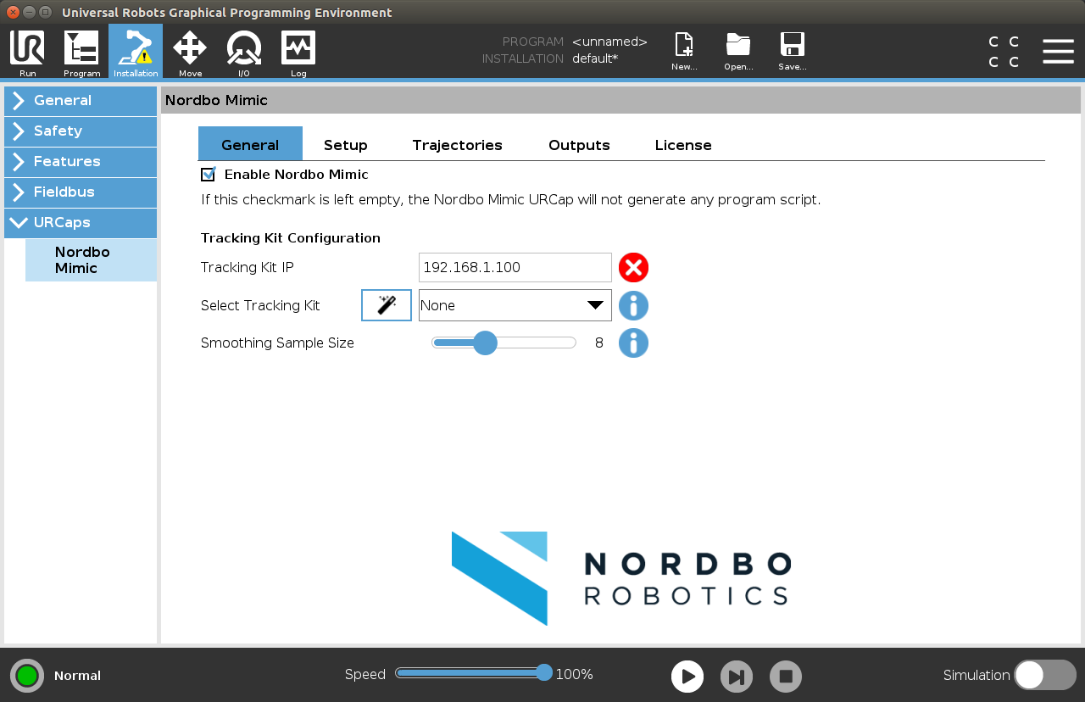Screen dimensions: 1085x702
Task: Select the Installation tab icon
Action: [136, 53]
